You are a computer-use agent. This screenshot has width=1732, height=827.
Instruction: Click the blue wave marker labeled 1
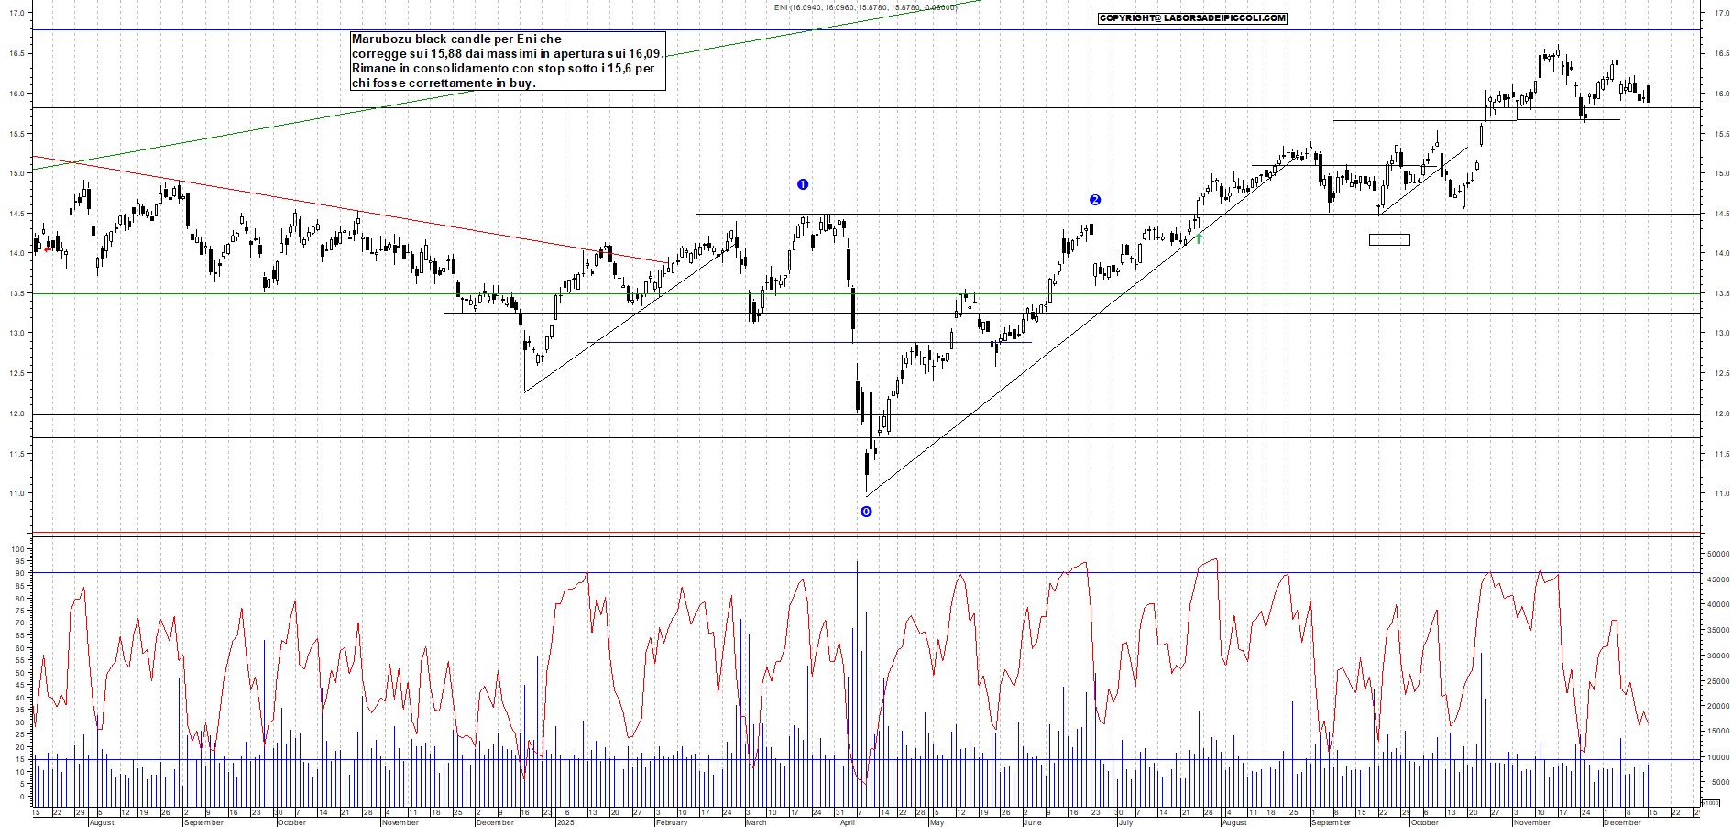[803, 184]
